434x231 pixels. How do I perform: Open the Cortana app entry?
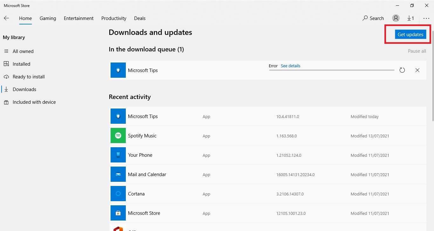(x=136, y=194)
